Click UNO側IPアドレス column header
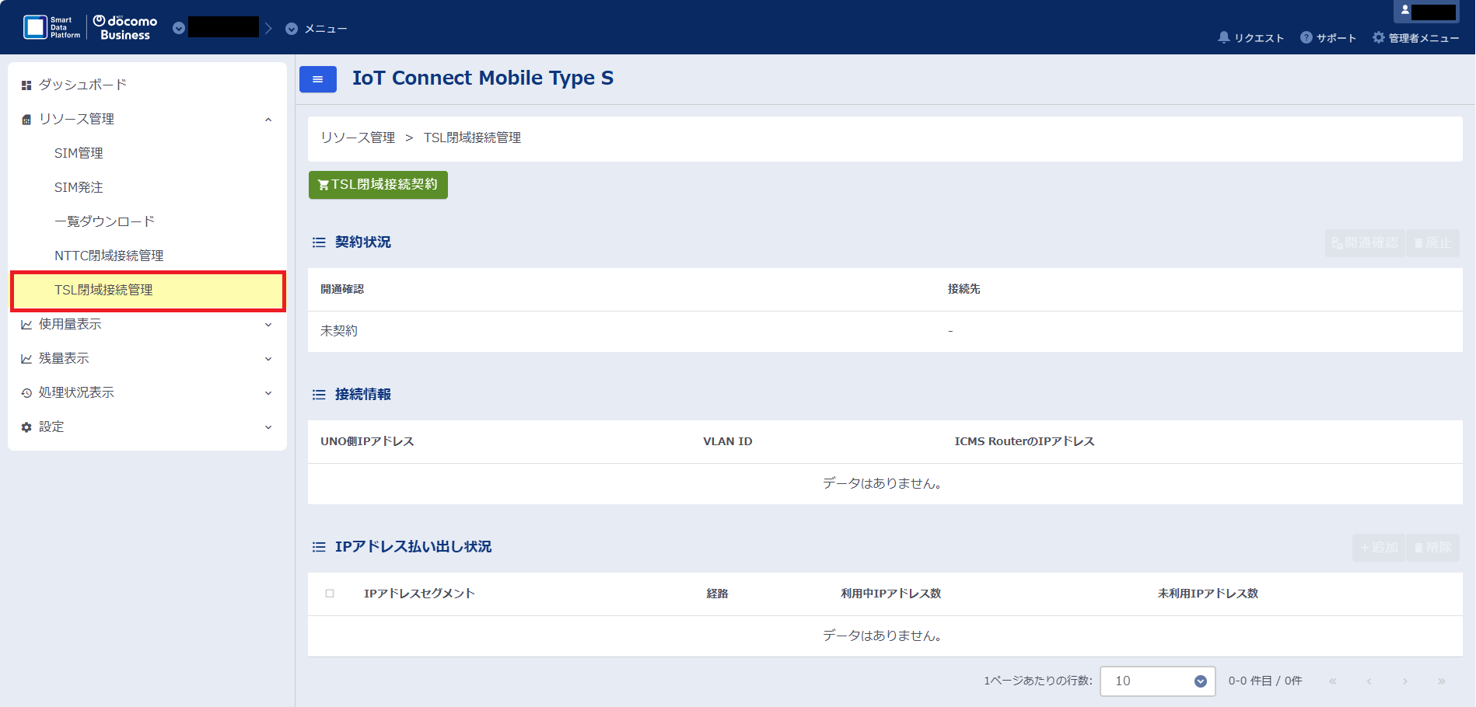This screenshot has width=1476, height=707. (367, 441)
